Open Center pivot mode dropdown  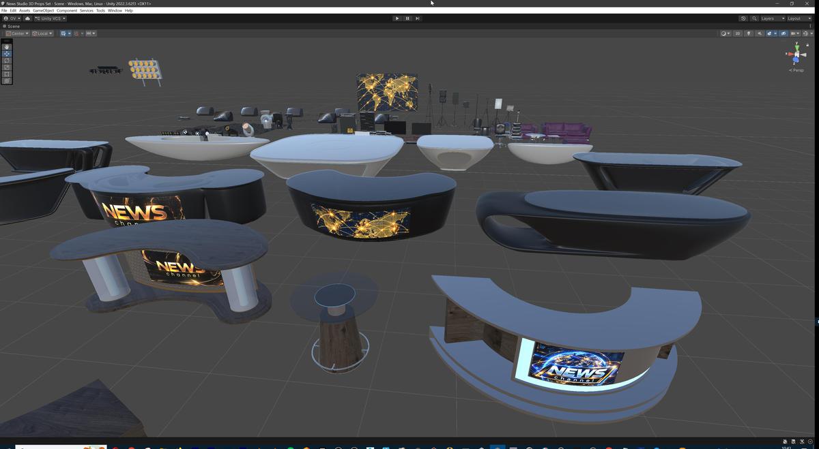[17, 33]
